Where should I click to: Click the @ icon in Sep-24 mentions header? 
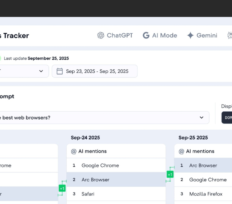(74, 151)
